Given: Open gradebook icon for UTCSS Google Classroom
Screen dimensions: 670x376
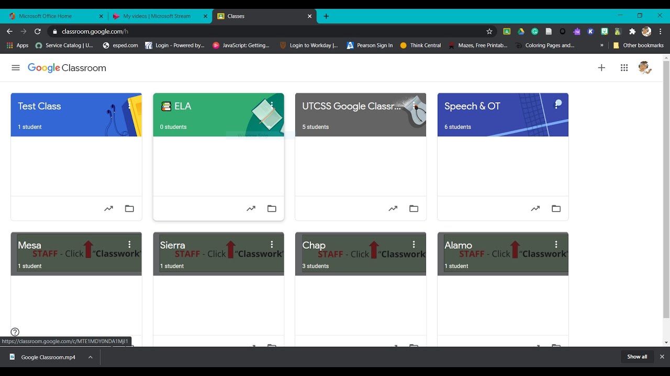Looking at the screenshot, I should (393, 208).
